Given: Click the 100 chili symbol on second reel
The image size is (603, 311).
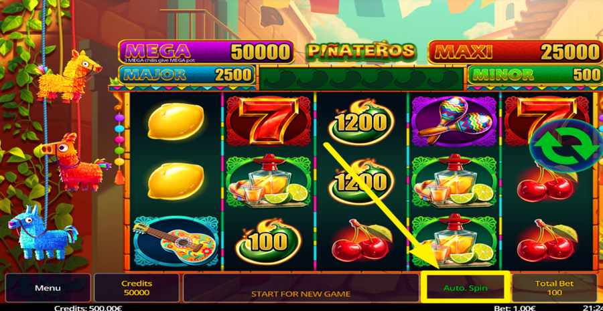Looking at the screenshot, I should click(x=268, y=241).
